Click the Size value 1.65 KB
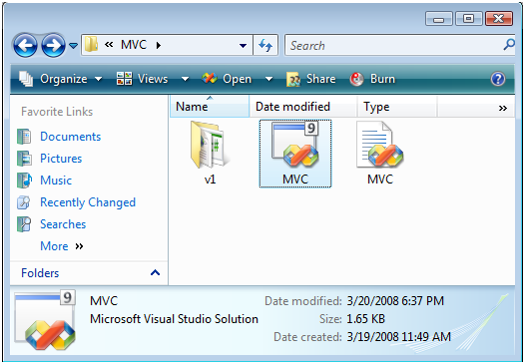 (x=365, y=319)
